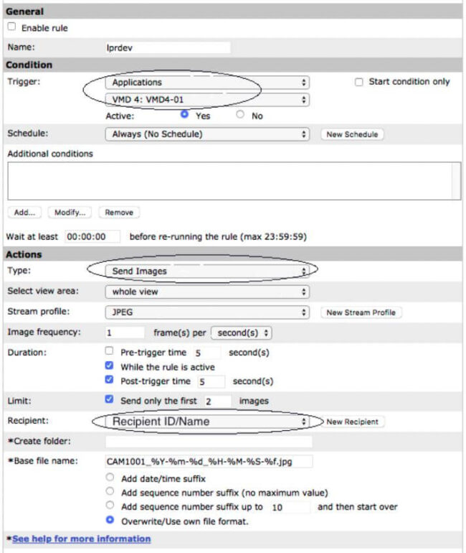Image resolution: width=466 pixels, height=553 pixels.
Task: Edit the Image frequency frames field
Action: point(125,333)
